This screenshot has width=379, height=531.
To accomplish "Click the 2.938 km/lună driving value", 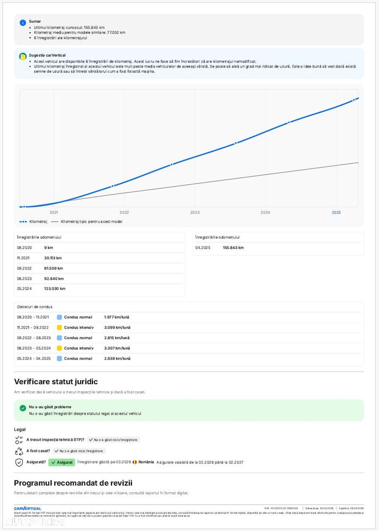I will click(117, 358).
